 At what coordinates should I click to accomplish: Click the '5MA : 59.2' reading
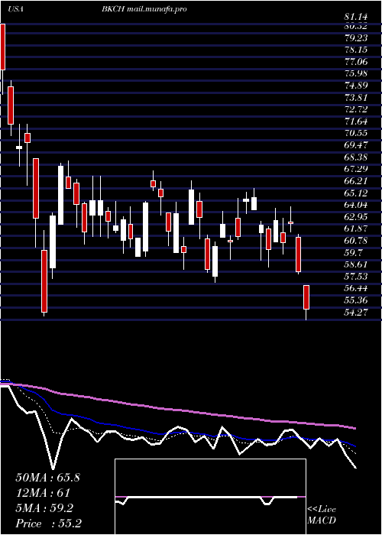point(44,509)
